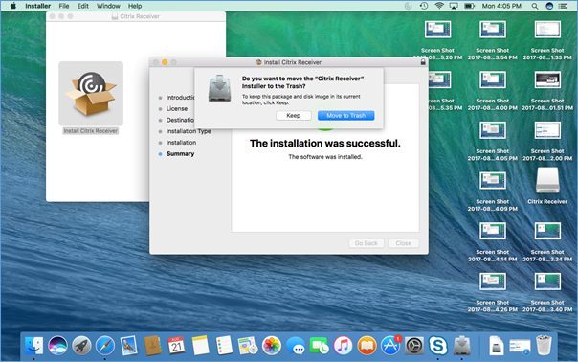
Task: Open the Window menu
Action: [108, 6]
